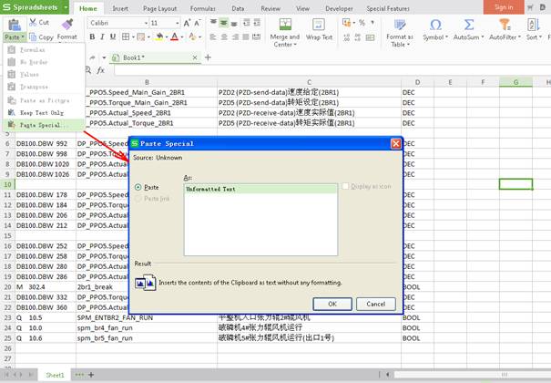This screenshot has height=383, width=551.
Task: Click the Merge and Center icon
Action: point(284,24)
